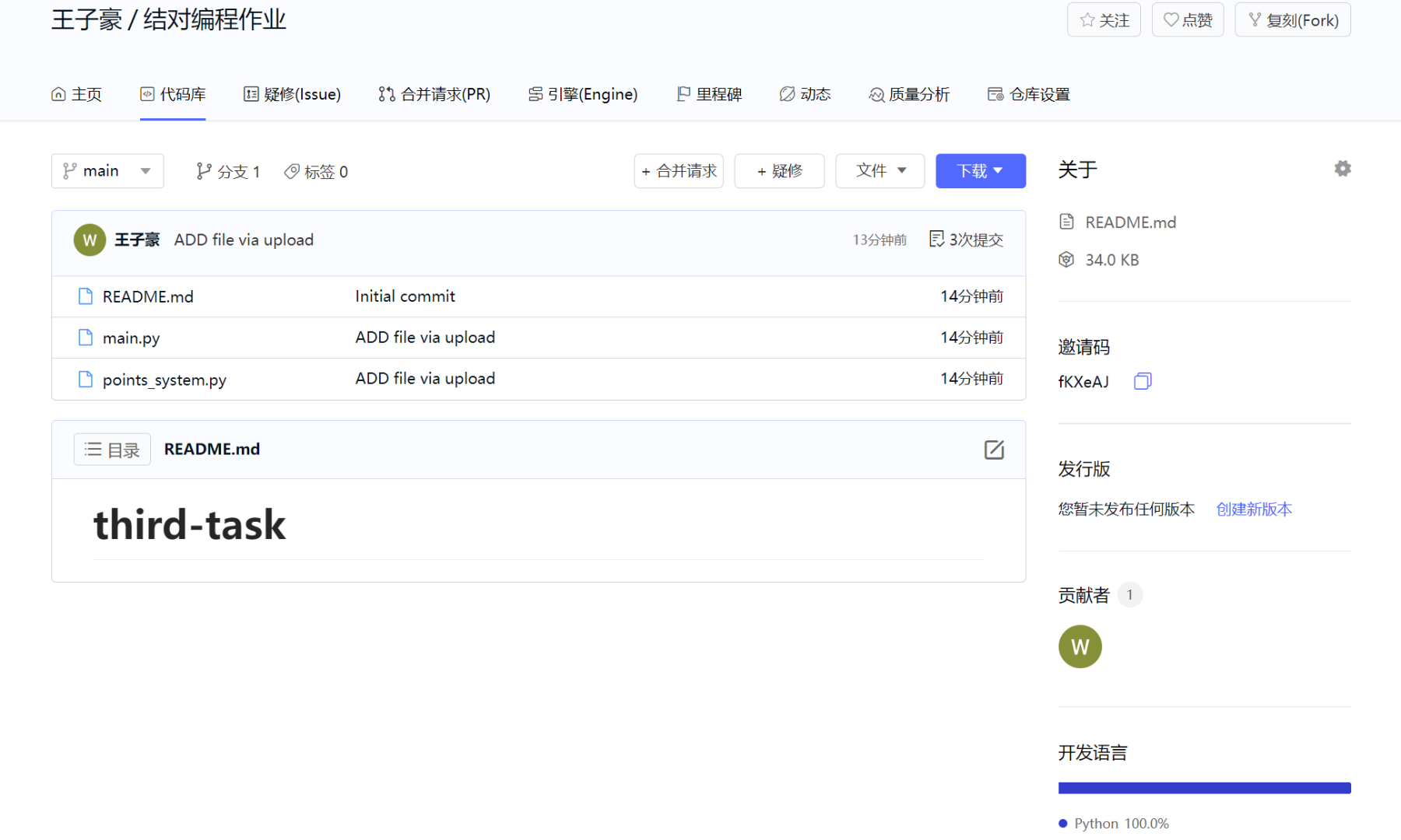Click the edit README pencil icon
The height and width of the screenshot is (840, 1401).
993,450
